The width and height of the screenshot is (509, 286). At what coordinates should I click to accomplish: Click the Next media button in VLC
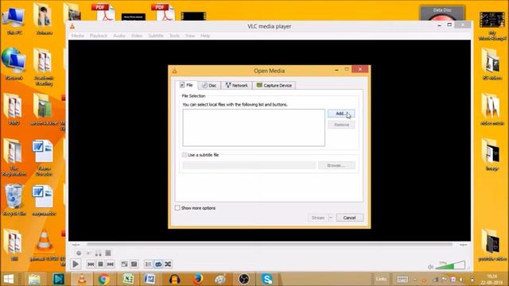click(111, 265)
